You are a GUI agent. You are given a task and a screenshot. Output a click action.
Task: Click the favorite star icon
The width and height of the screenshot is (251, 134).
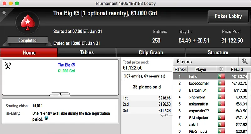4,13
